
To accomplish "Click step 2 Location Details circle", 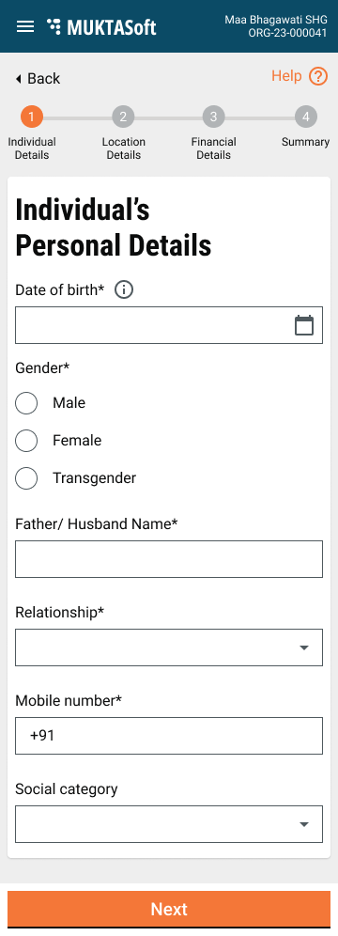I will [123, 117].
